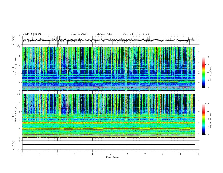Click inside the ch.1 spectrogram panel
Screen dimensions: 223x173
coord(110,69)
